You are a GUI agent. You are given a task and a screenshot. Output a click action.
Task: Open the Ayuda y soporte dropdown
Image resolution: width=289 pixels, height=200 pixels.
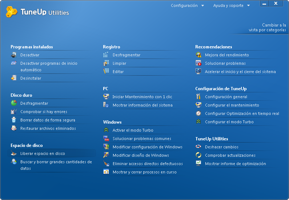pos(231,5)
